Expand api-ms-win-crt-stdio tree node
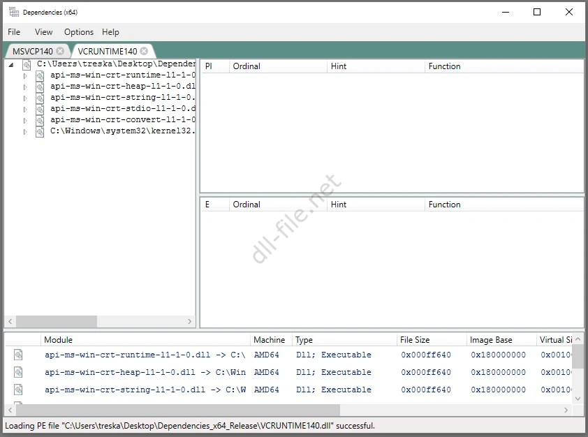Screen dimensions: 588x437 tap(25, 110)
